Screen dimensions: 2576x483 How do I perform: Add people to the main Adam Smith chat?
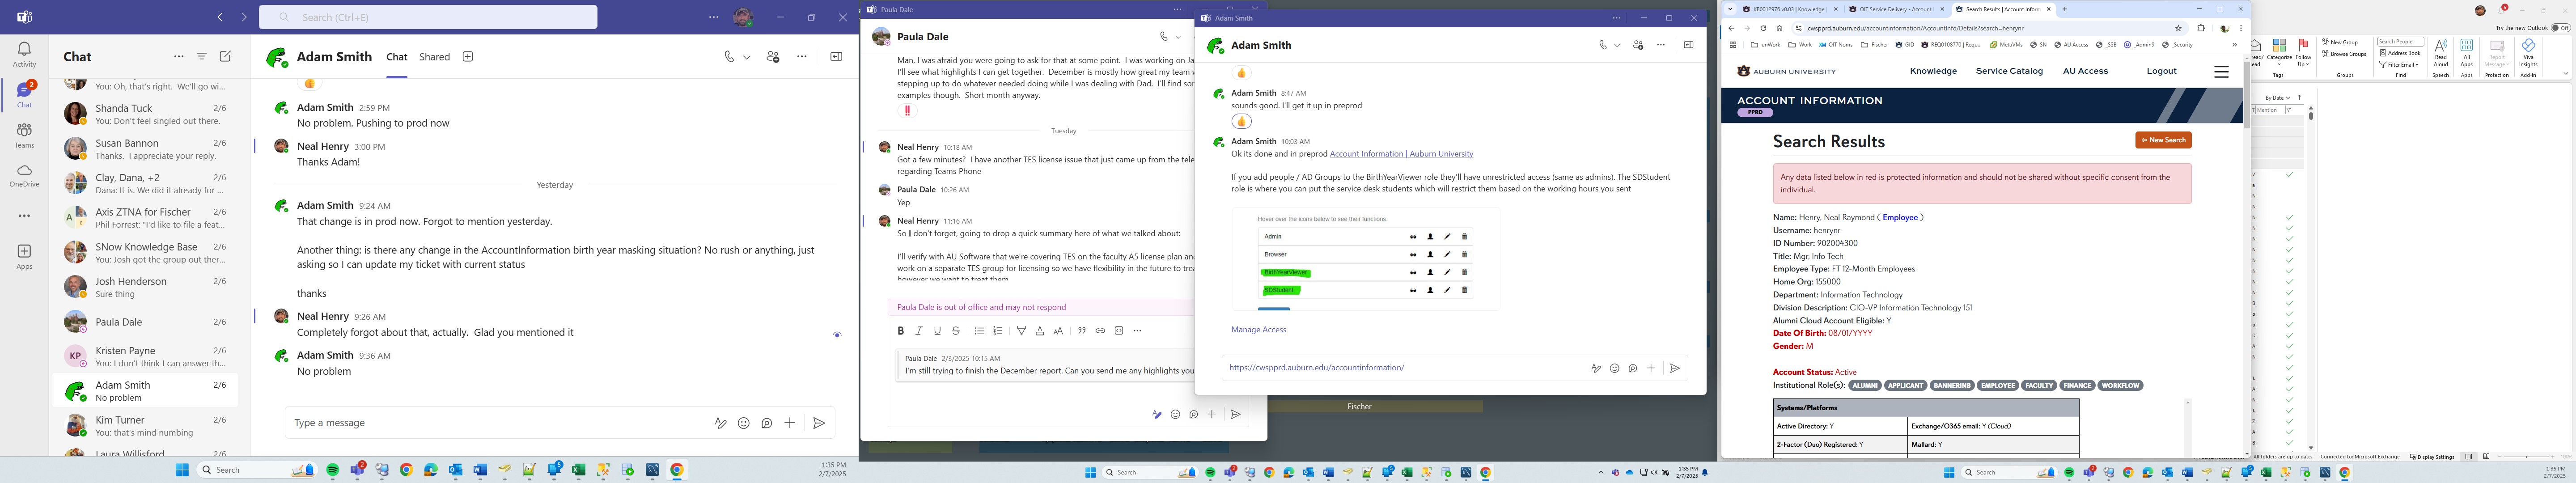[773, 57]
